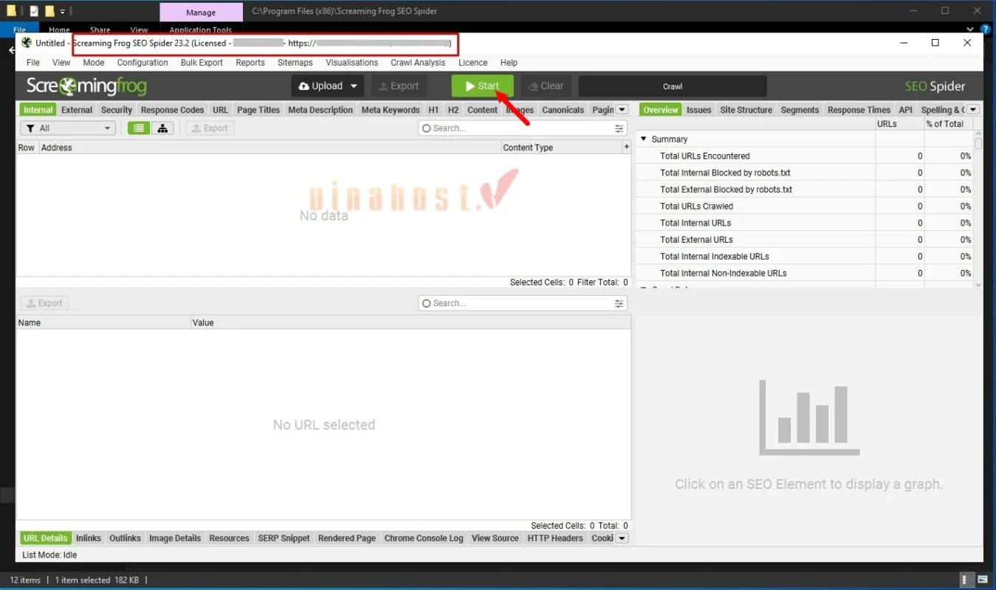996x590 pixels.
Task: Switch to the Chrome Console Log tab
Action: [424, 538]
